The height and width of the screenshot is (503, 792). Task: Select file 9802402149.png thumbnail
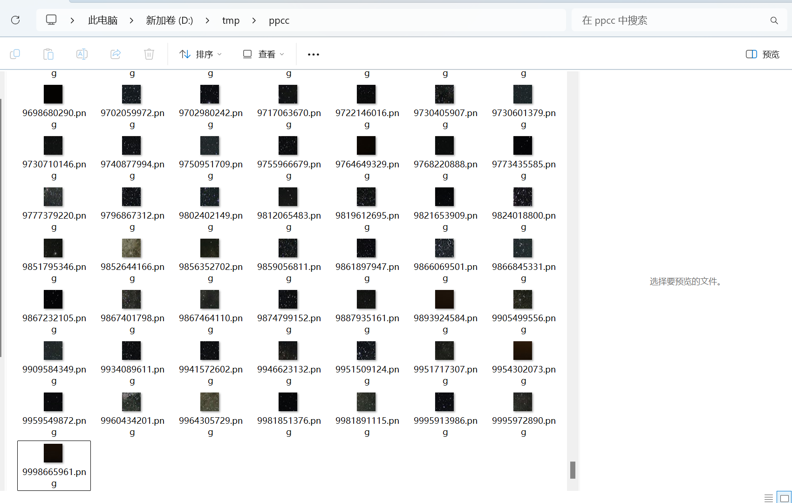pos(210,197)
